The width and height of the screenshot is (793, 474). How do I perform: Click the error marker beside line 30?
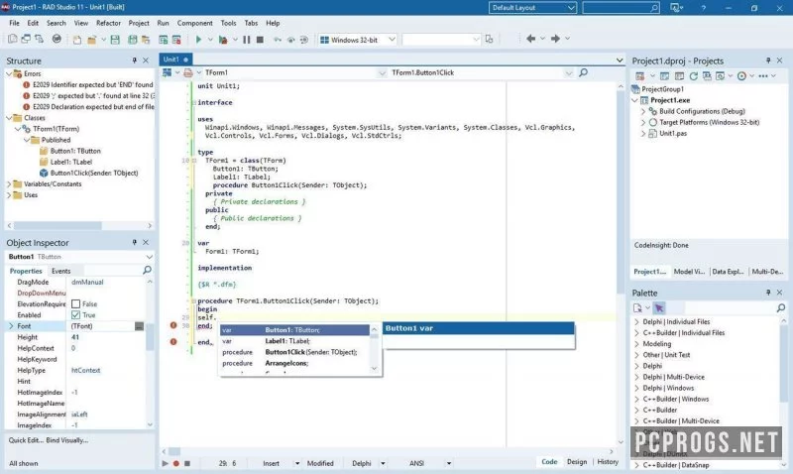tap(173, 325)
